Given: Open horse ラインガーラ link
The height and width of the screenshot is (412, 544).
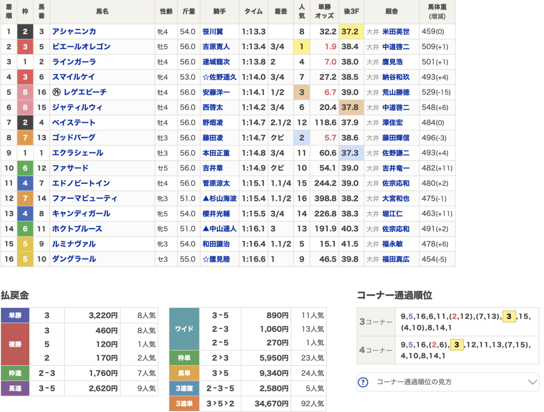Looking at the screenshot, I should click(74, 62).
